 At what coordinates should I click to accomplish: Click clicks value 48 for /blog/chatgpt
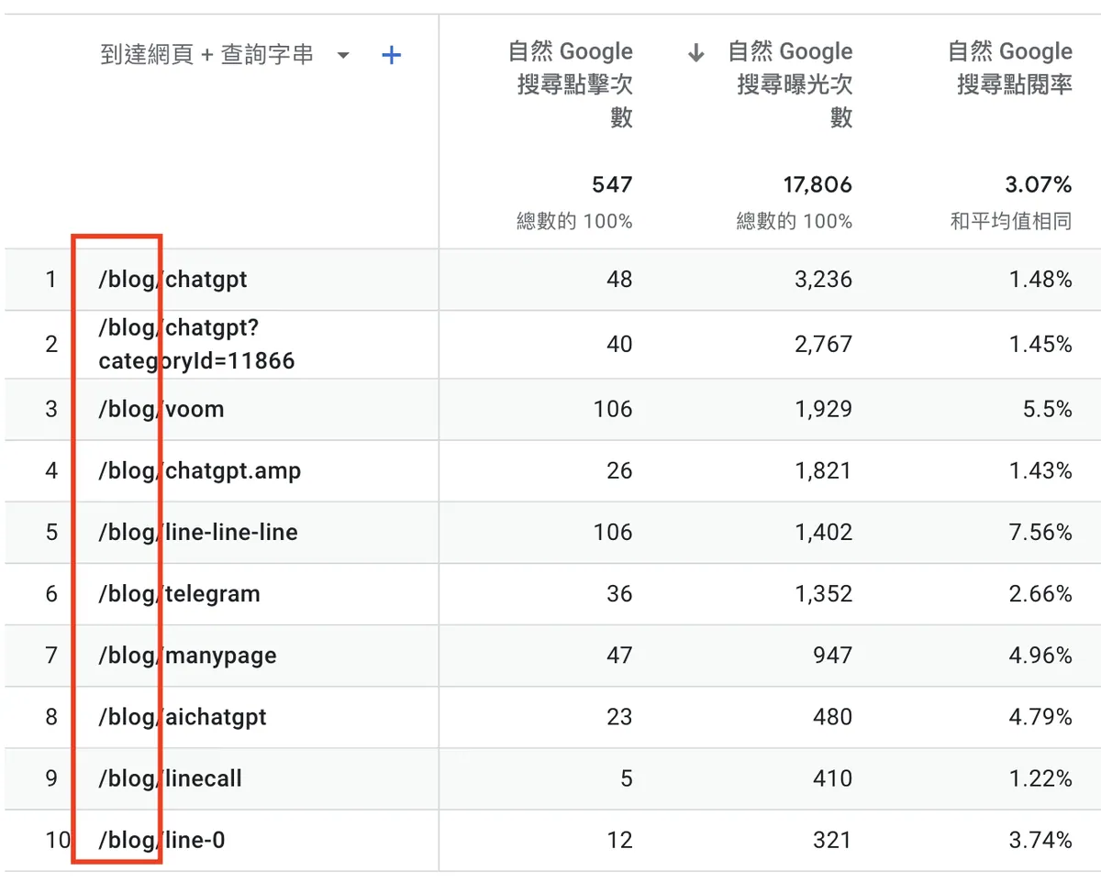[x=619, y=280]
